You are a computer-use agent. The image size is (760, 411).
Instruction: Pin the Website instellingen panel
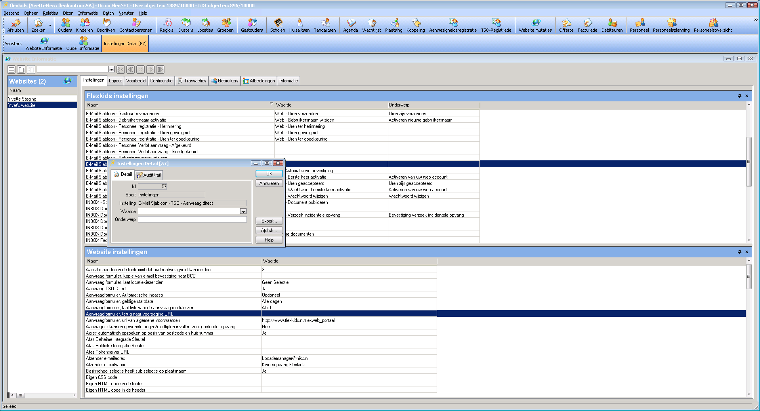(739, 252)
